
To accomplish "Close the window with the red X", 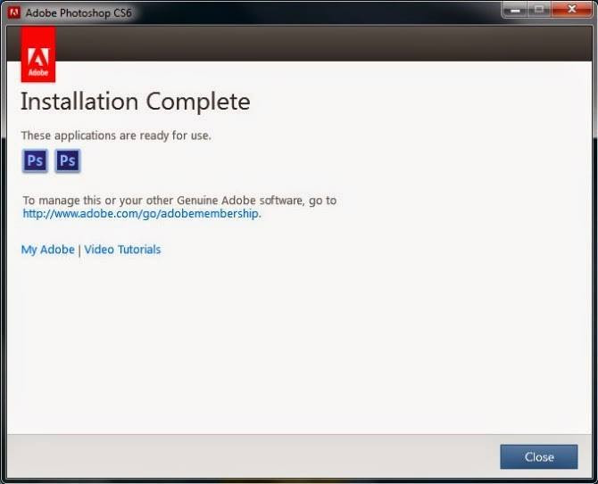I will (572, 10).
